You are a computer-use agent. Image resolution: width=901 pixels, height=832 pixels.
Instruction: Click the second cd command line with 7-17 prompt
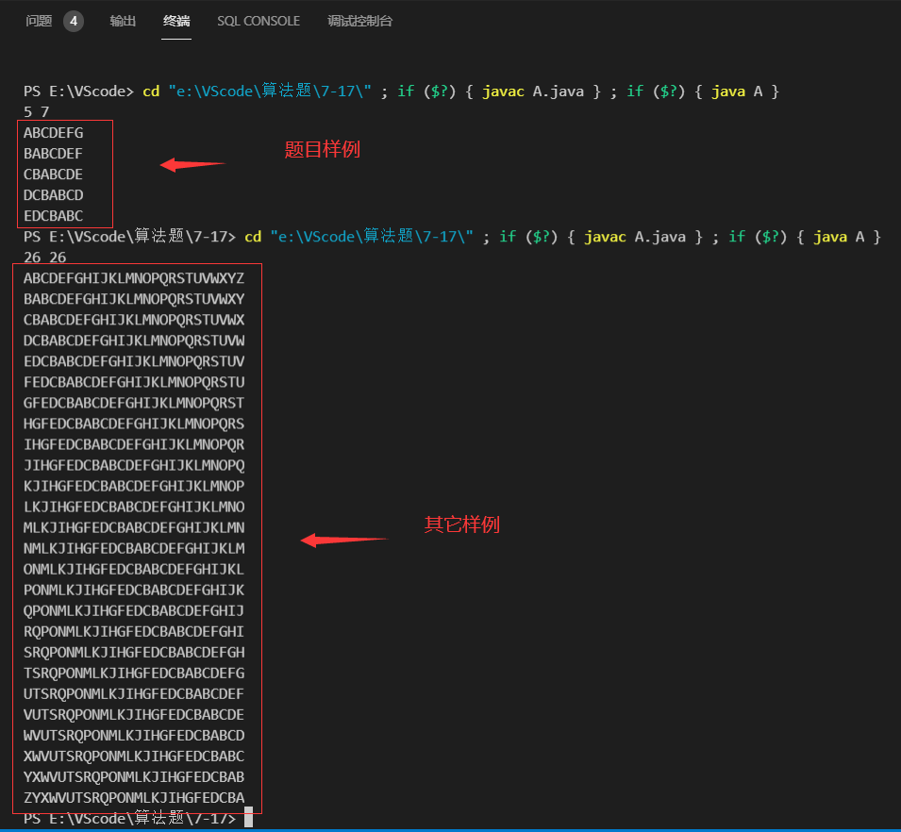[x=452, y=237]
